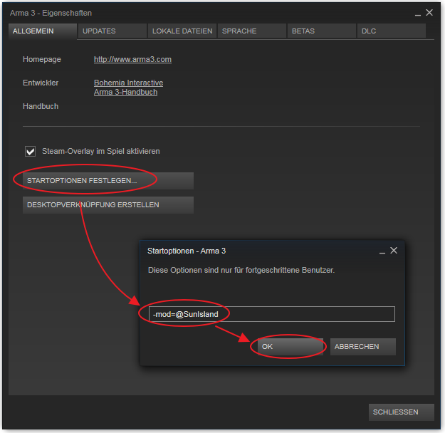Viewport: 445px width, 433px height.
Task: Click the 'Startoptionen - Arma 3' dialog title
Action: [x=187, y=251]
